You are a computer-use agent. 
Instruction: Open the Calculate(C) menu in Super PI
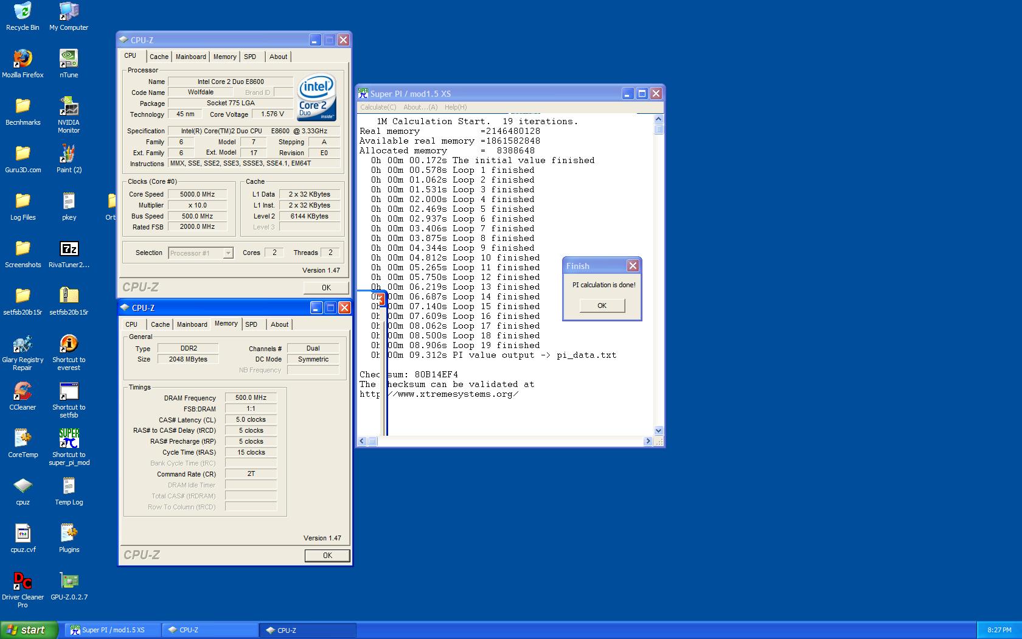tap(378, 107)
